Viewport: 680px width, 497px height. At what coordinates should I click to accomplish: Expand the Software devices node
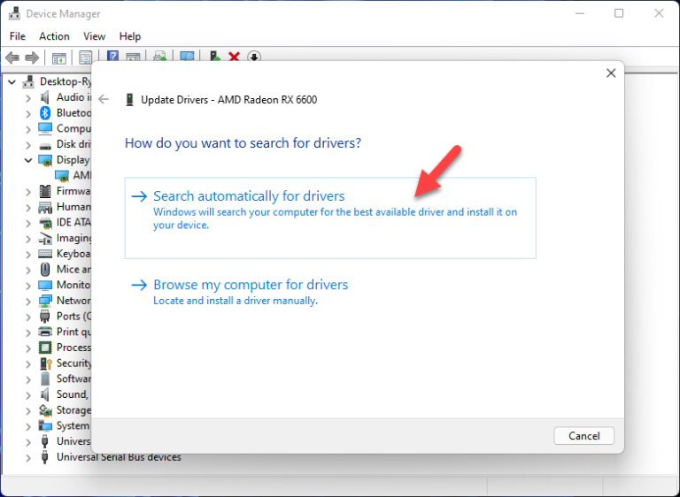click(28, 379)
